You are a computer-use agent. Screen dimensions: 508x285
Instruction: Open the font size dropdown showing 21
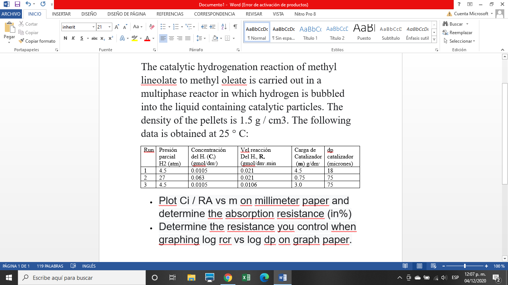[x=109, y=27]
